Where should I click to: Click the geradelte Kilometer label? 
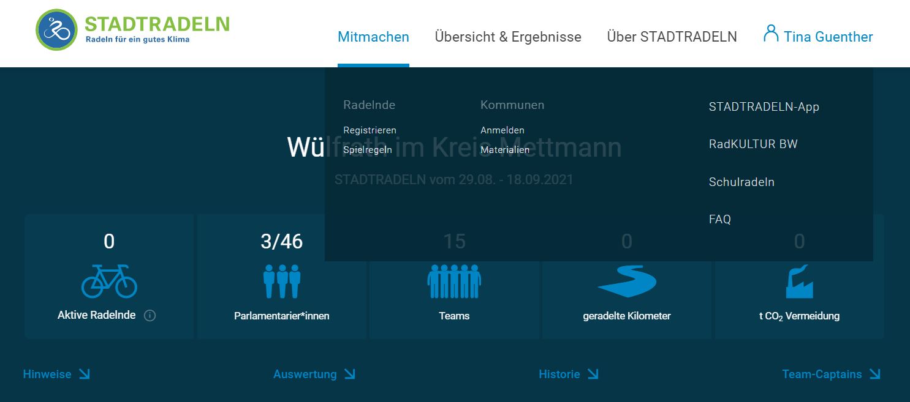click(x=627, y=316)
